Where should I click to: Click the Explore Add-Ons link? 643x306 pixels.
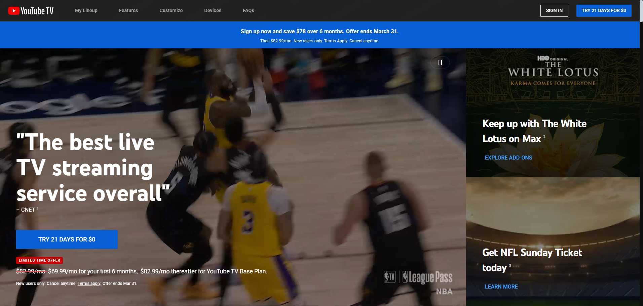(508, 158)
